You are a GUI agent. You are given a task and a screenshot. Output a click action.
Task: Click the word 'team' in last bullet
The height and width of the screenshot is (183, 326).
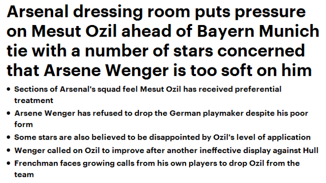[x=24, y=174]
